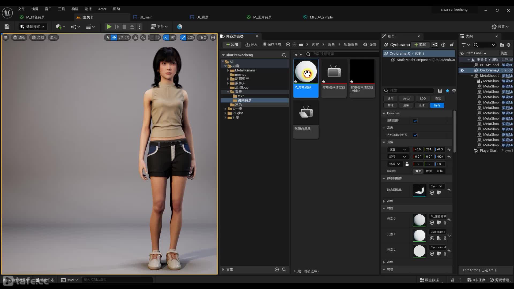Open the static mesh Cyclo asset dropdown
The image size is (514, 289).
pos(436,187)
